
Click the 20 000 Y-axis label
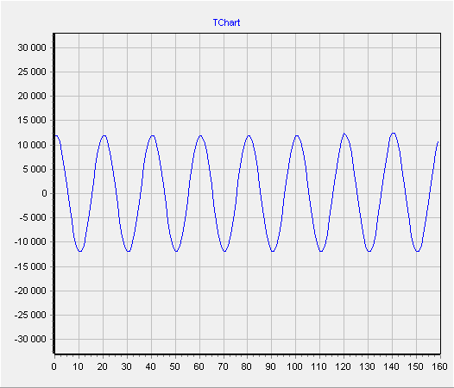click(32, 96)
